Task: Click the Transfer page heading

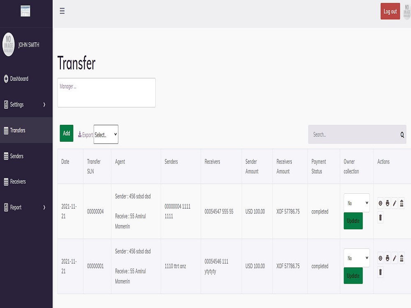Action: 76,63
